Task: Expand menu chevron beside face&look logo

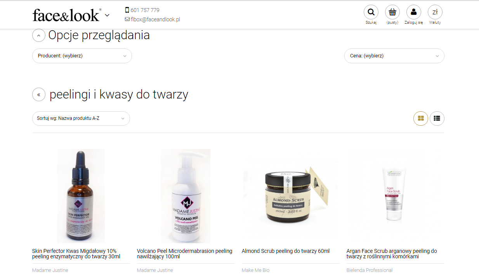Action: click(107, 15)
